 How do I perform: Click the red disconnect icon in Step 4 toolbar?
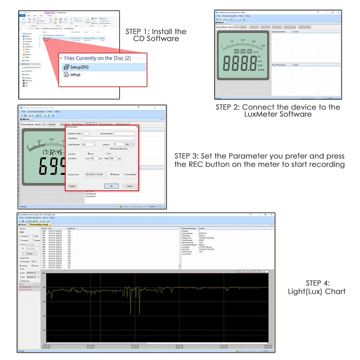tap(23, 221)
